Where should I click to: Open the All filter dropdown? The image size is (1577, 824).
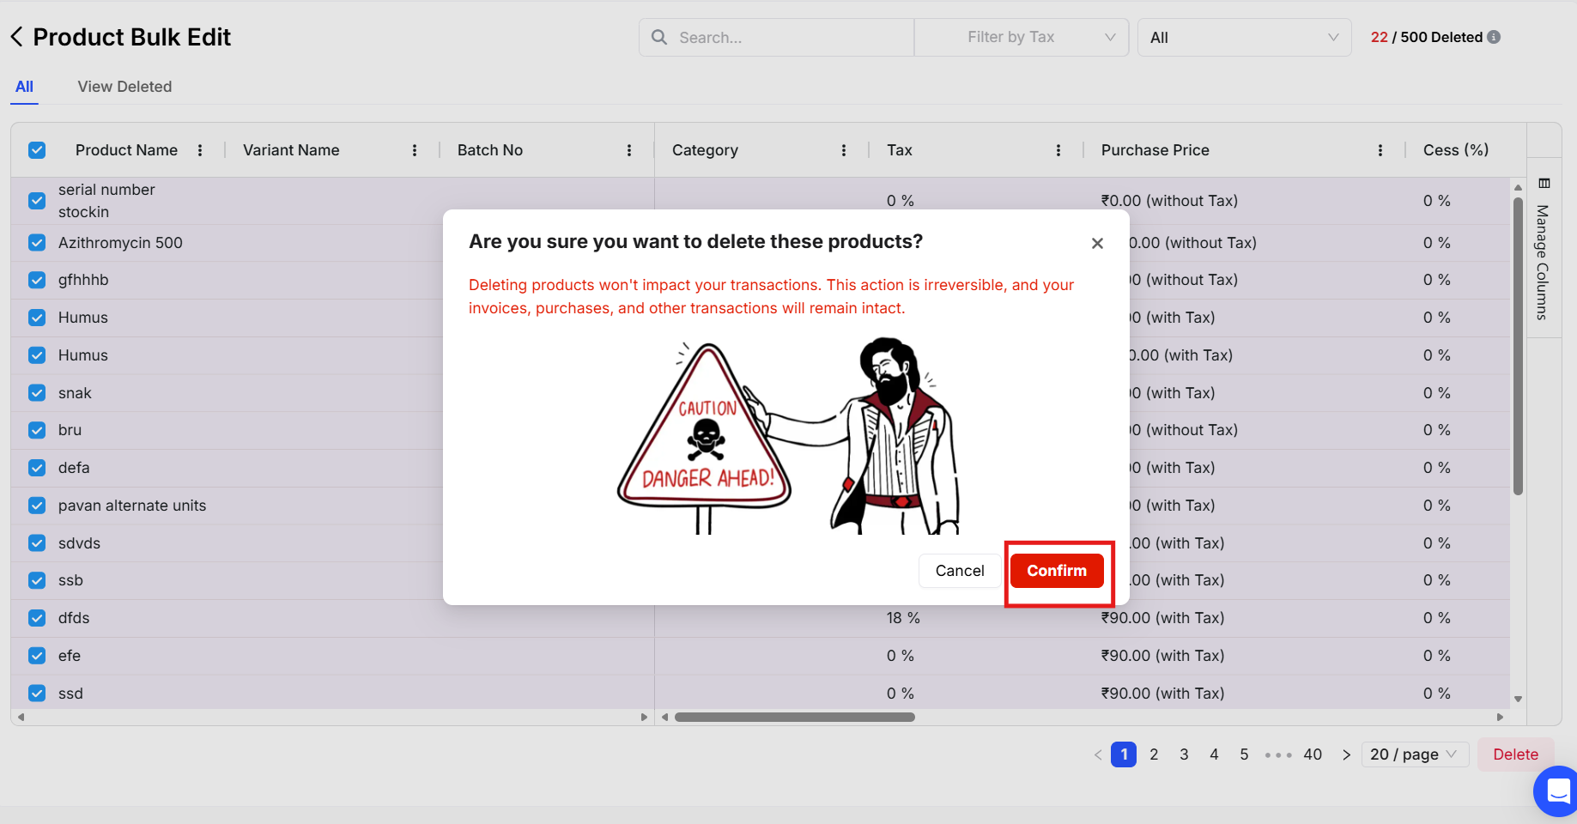[1245, 37]
